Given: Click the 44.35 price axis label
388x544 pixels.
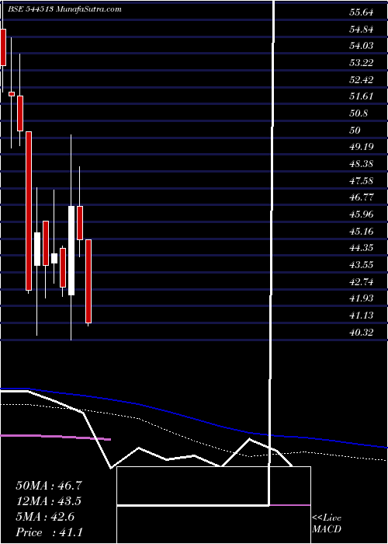Looking at the screenshot, I should coord(362,248).
